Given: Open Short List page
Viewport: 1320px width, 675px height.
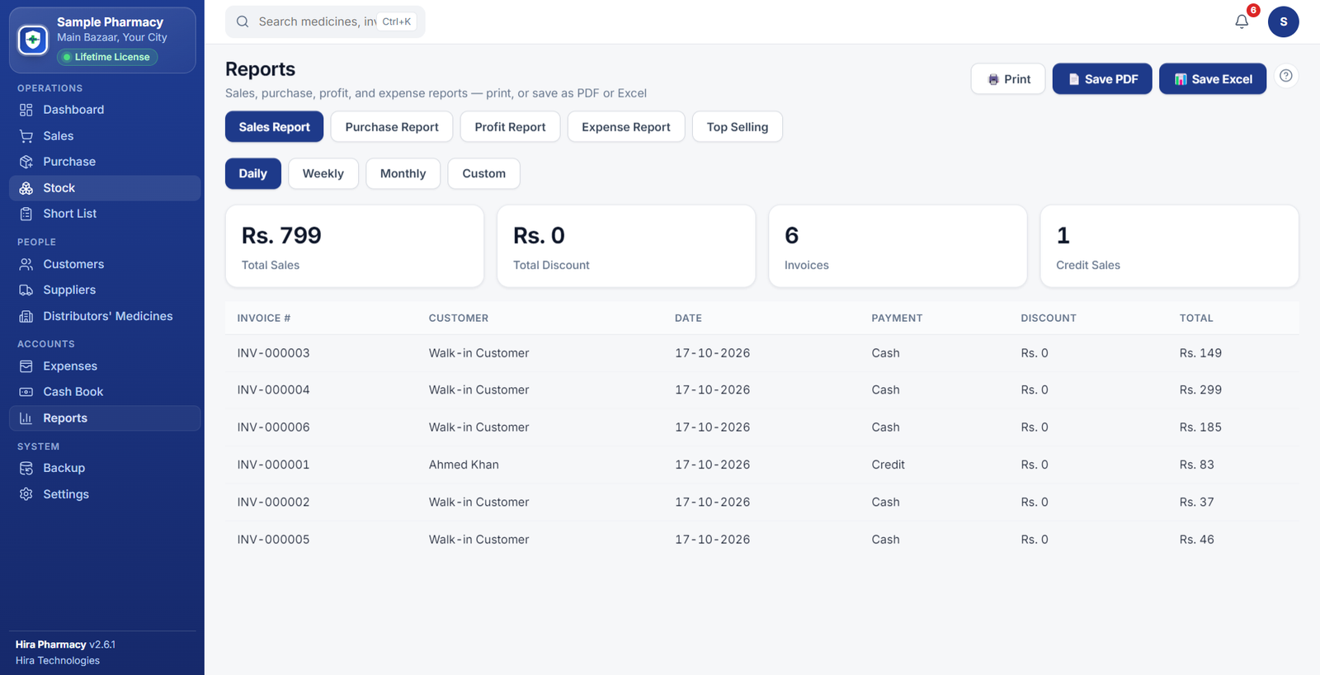Looking at the screenshot, I should coord(105,214).
